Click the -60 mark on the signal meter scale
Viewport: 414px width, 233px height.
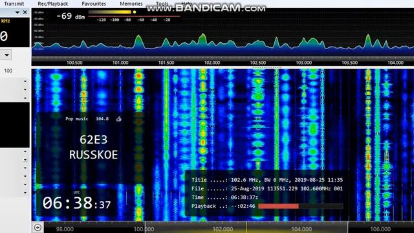pyautogui.click(x=140, y=20)
